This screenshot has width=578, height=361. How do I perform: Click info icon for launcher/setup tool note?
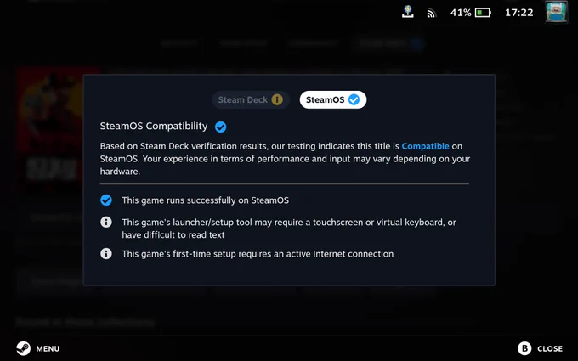[x=106, y=223]
